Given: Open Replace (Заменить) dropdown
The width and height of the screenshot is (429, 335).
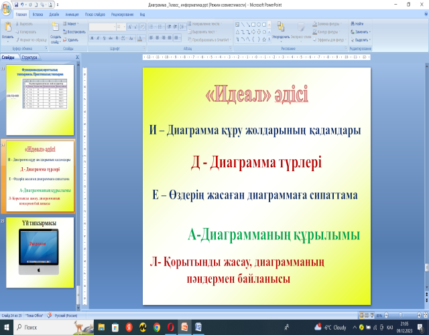Looking at the screenshot, I should tap(361, 32).
